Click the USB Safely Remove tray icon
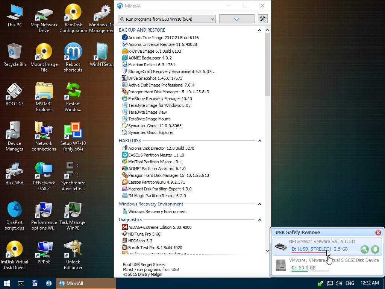 320,283
